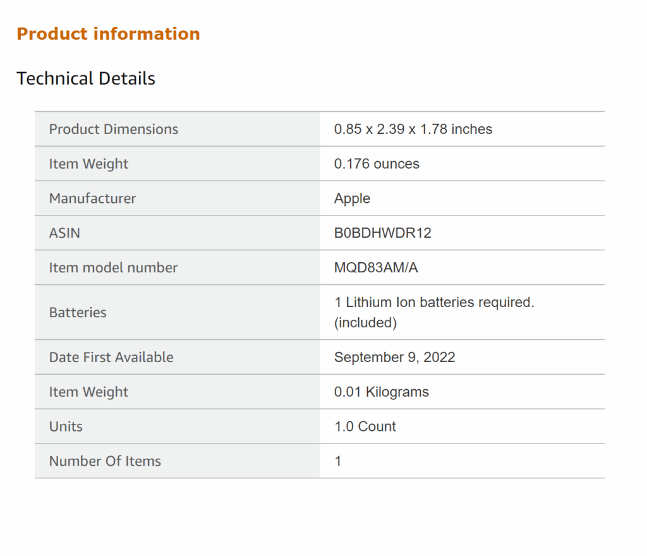Screen dimensions: 647x556
Task: Select the 0.176 ounces weight value
Action: 377,164
